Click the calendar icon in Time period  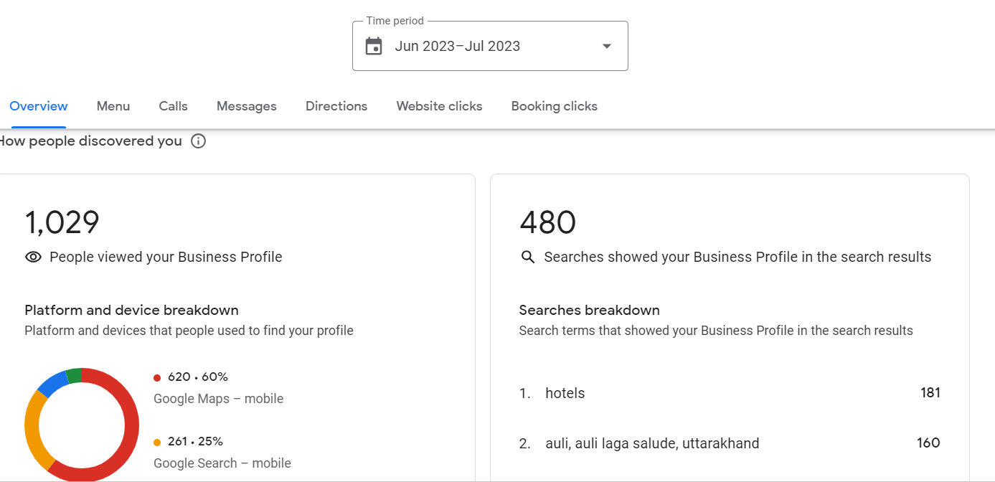tap(374, 47)
